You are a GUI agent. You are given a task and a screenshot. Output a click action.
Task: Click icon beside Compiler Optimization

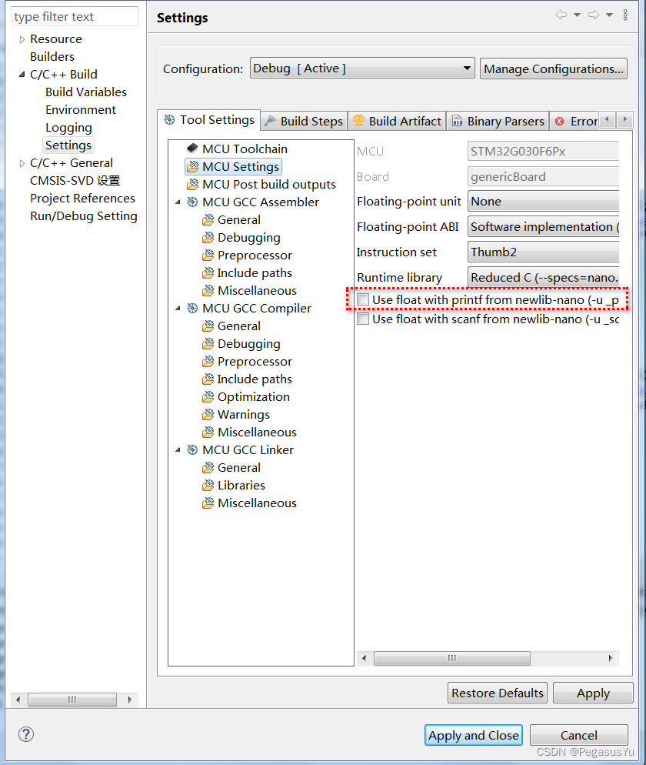point(208,396)
